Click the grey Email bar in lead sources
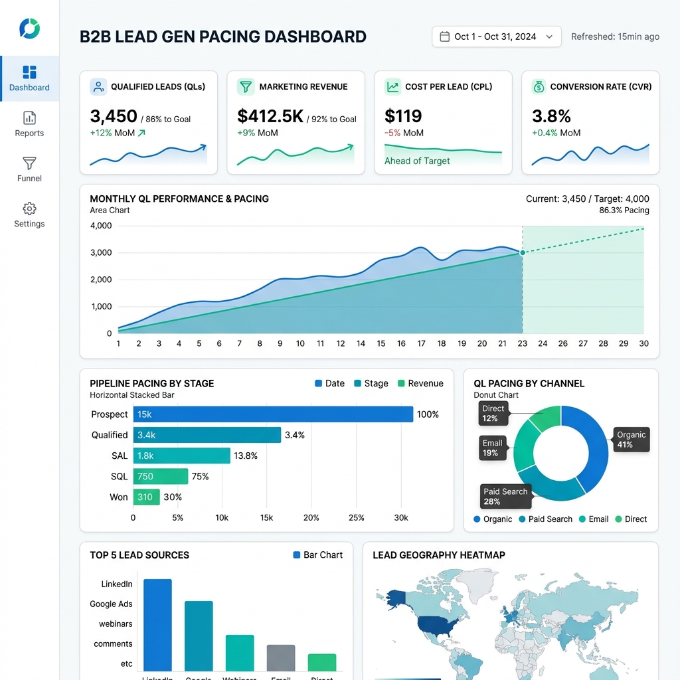The height and width of the screenshot is (680, 680). click(x=281, y=658)
